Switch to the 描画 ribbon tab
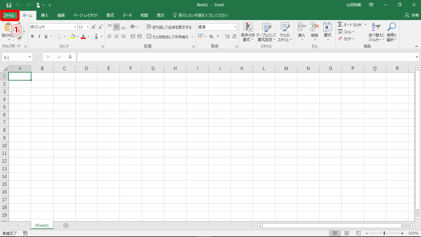 click(61, 15)
